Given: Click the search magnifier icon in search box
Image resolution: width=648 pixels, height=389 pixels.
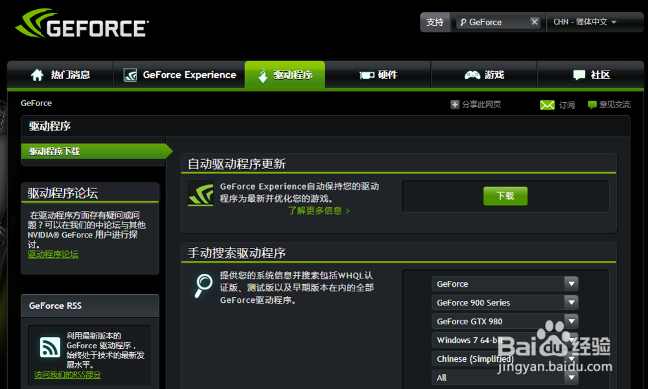Looking at the screenshot, I should click(x=463, y=22).
